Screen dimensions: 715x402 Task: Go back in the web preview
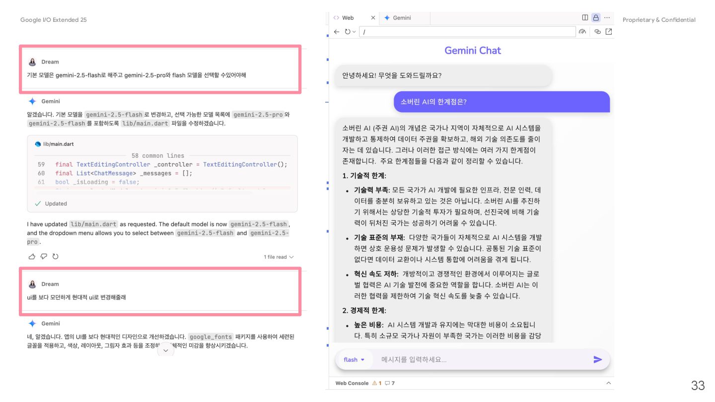coord(337,32)
